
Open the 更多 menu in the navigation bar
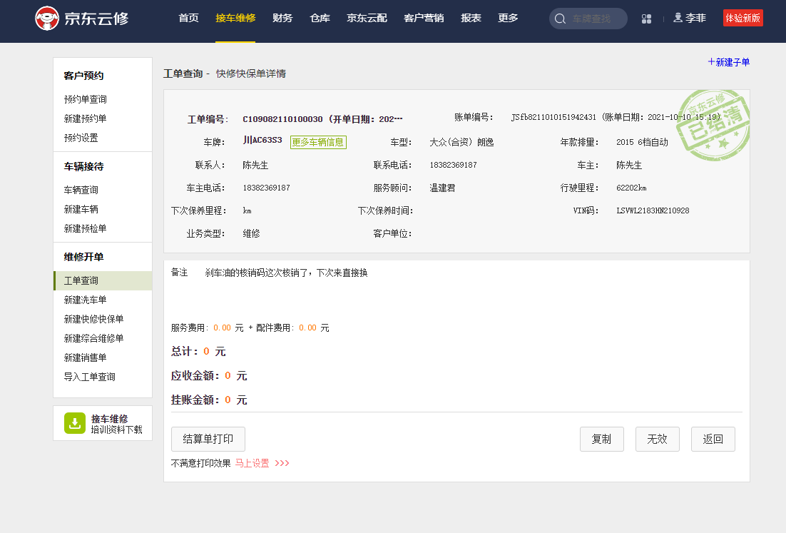(x=508, y=19)
